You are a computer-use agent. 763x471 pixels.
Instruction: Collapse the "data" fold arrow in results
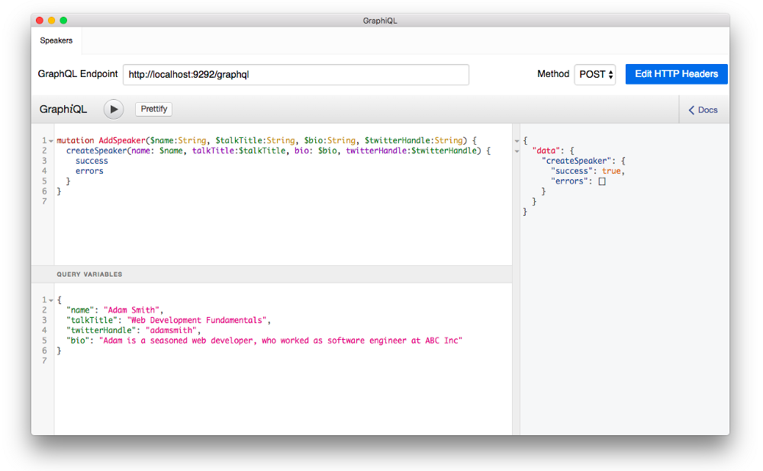[x=517, y=151]
